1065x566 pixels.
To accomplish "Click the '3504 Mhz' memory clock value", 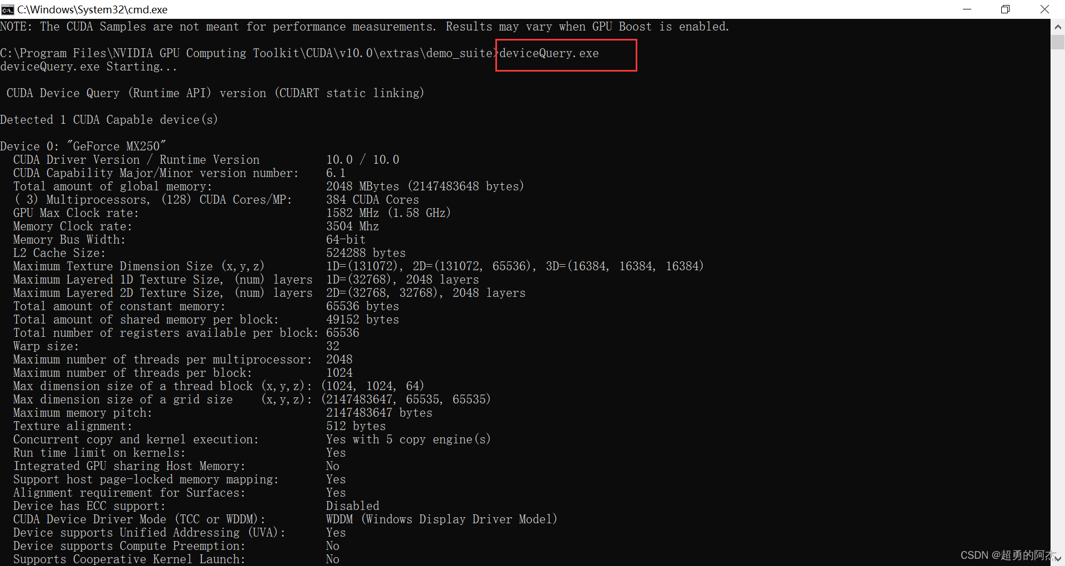I will pos(353,226).
